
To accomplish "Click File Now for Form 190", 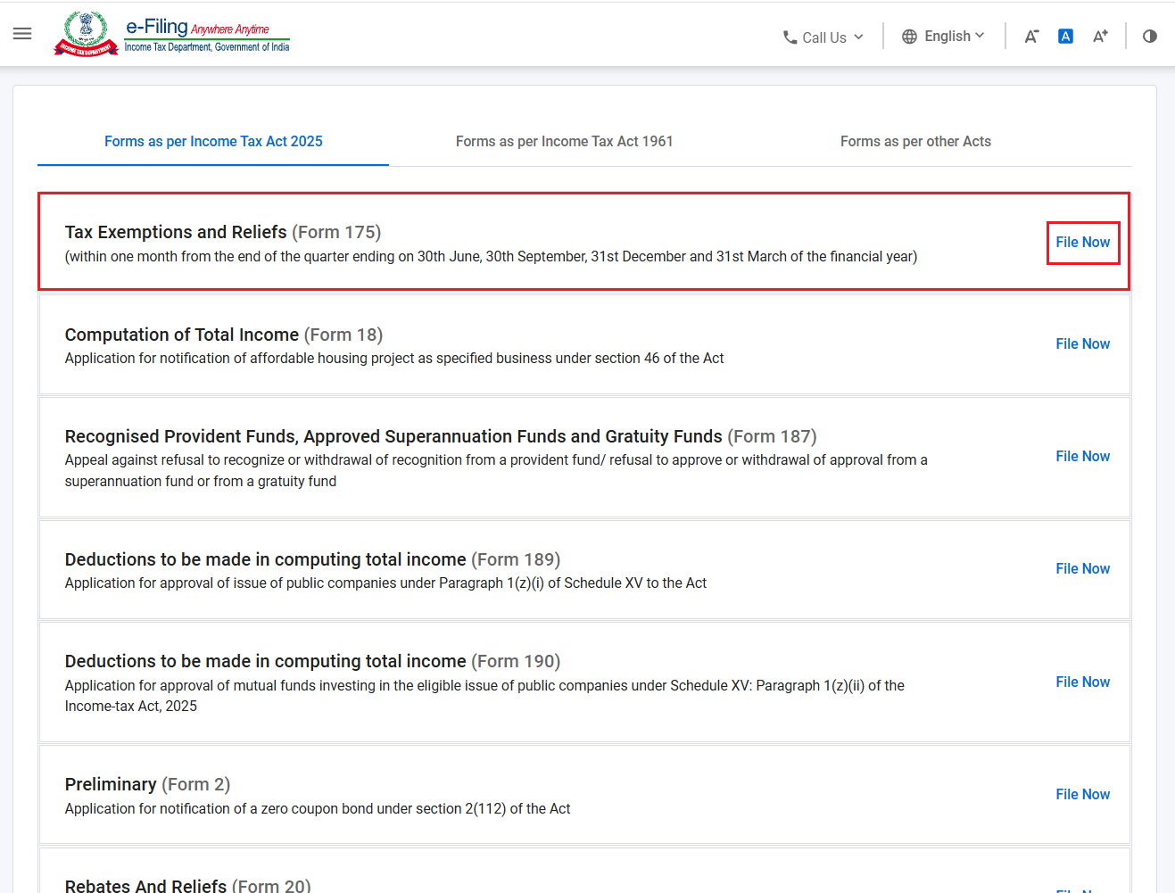I will 1082,682.
